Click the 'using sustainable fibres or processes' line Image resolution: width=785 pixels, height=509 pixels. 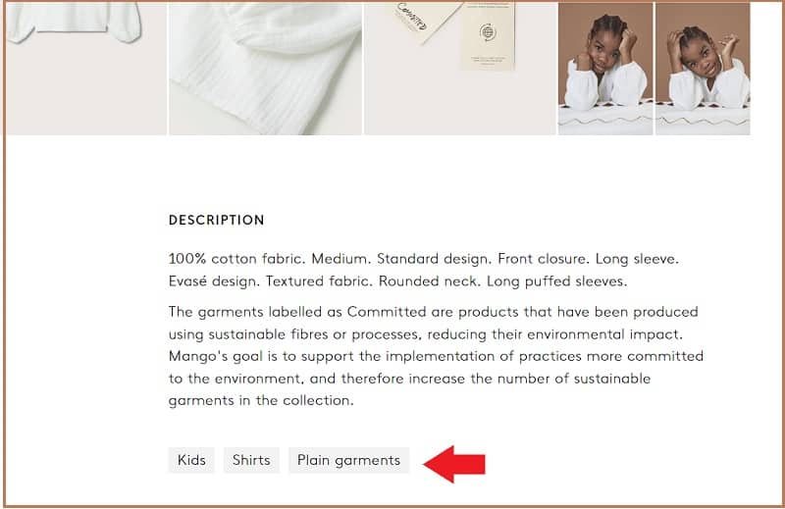click(426, 334)
